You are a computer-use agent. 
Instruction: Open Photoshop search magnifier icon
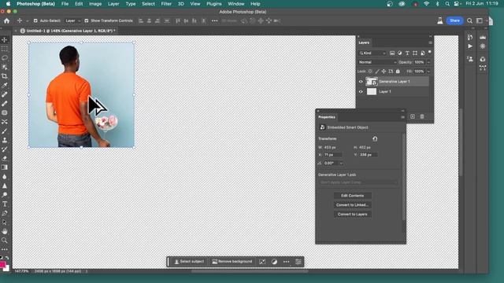click(469, 20)
